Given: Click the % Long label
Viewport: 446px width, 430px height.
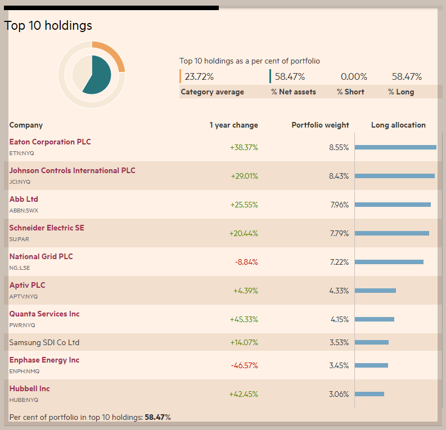Looking at the screenshot, I should 401,92.
